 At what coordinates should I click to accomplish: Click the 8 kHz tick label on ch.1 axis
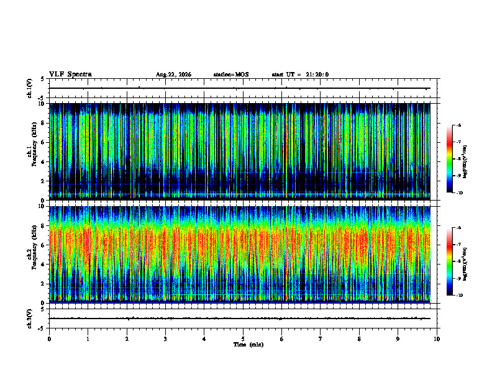click(x=43, y=123)
